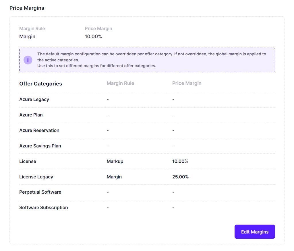
Task: Click the Edit Margins button
Action: point(255,232)
